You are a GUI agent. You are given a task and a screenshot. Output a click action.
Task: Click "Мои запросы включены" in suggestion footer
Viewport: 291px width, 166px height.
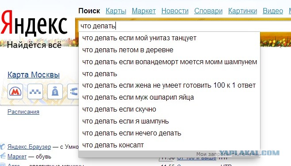coord(227,154)
